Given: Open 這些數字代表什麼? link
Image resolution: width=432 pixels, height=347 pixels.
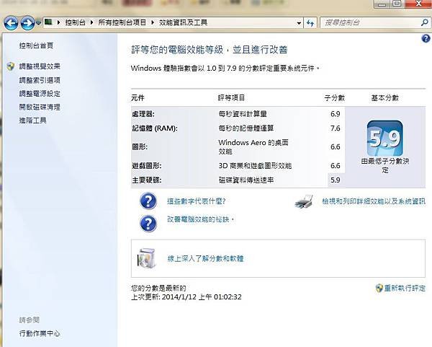Looking at the screenshot, I should point(197,201).
